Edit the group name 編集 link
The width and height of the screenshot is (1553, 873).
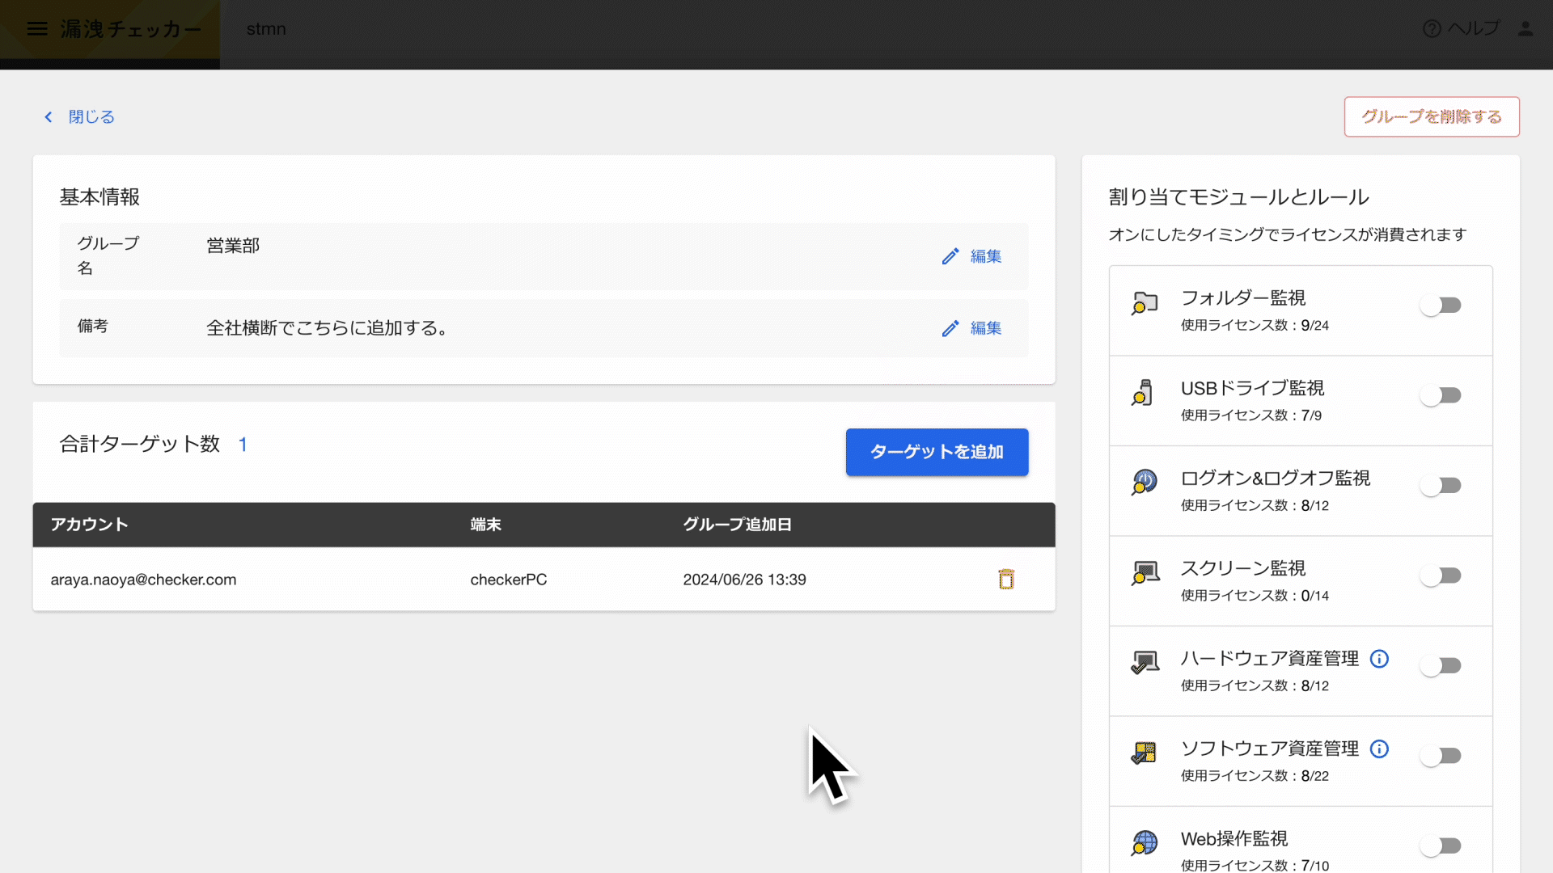tap(986, 256)
